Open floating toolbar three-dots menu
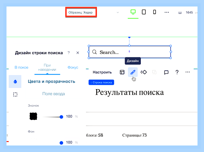Image resolution: width=204 pixels, height=152 pixels. (x=188, y=72)
